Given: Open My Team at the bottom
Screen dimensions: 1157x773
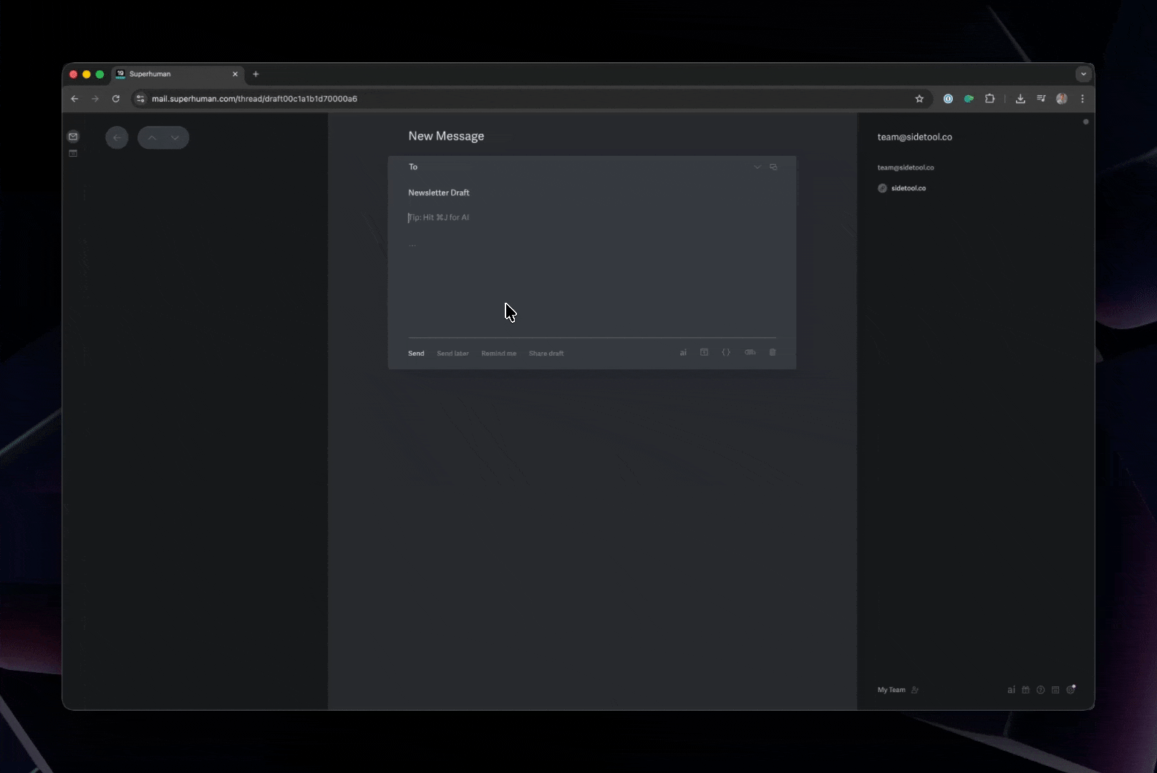Looking at the screenshot, I should pos(891,690).
